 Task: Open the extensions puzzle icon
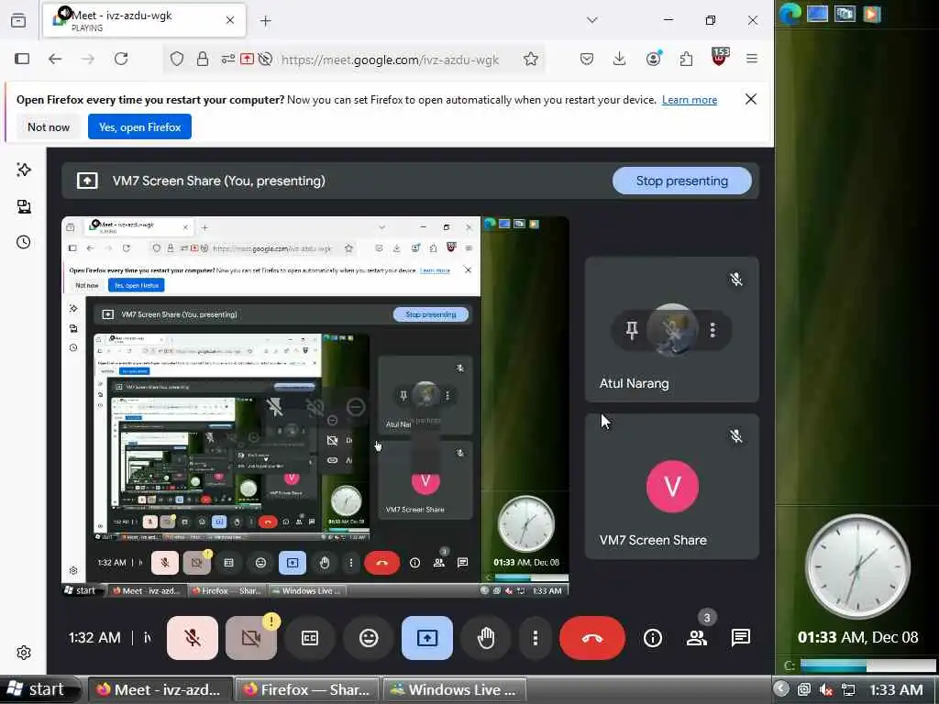coord(686,59)
